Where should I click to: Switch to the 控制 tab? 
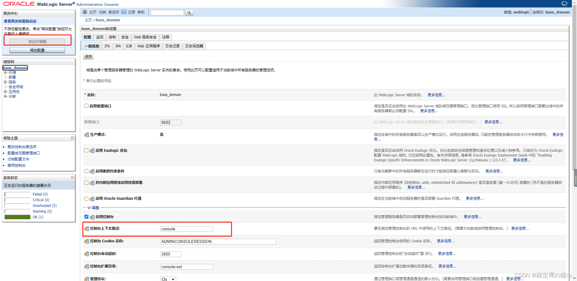pos(112,37)
